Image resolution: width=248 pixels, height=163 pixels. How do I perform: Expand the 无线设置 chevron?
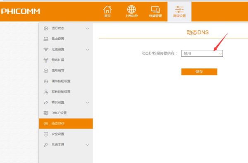tap(88, 49)
